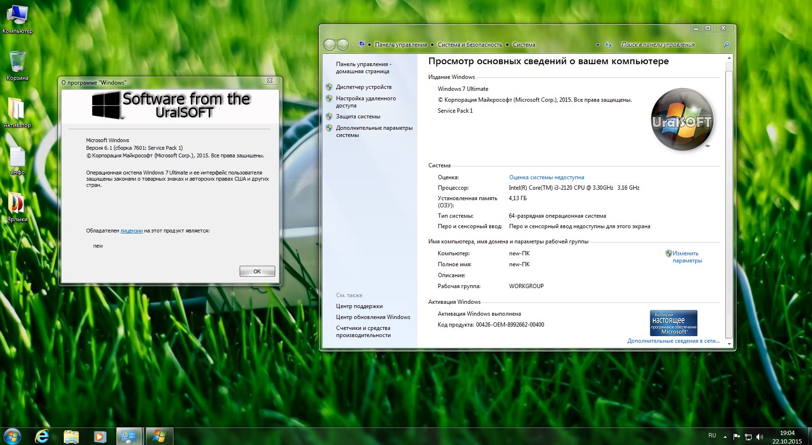The width and height of the screenshot is (812, 445).
Task: Click the network tray icon
Action: [748, 436]
